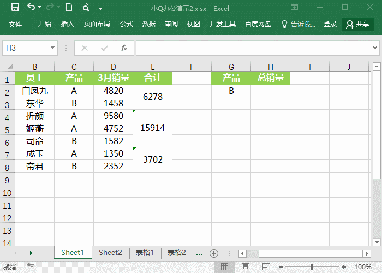Switch to Page Break Preview icon

pos(266,266)
